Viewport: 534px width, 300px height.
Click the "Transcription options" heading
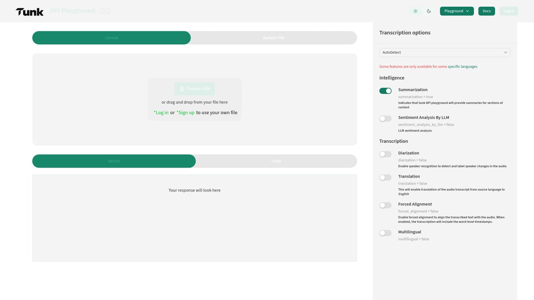pos(405,33)
